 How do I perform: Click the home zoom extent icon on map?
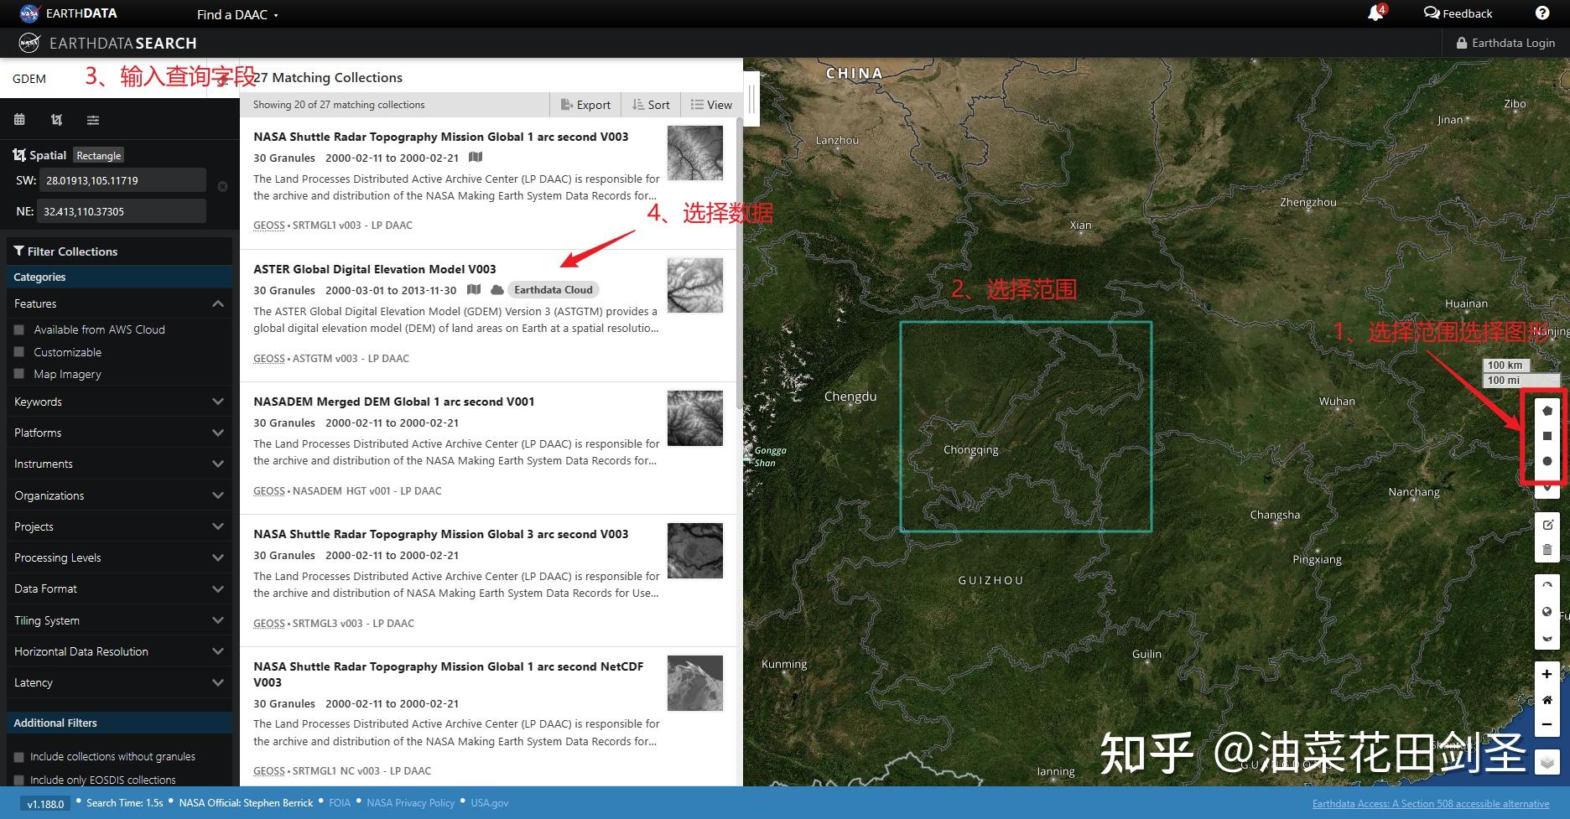[x=1547, y=699]
